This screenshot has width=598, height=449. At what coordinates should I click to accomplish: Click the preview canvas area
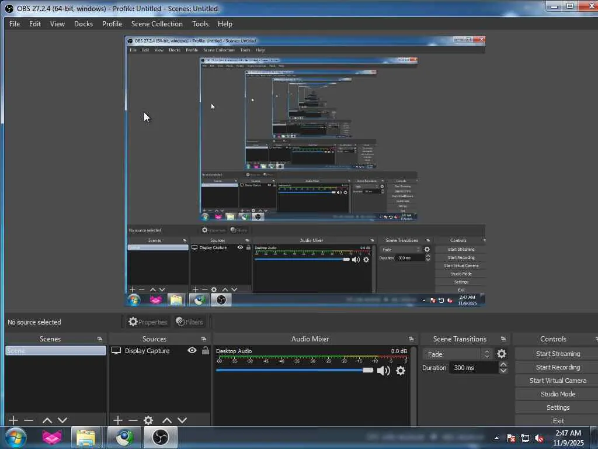305,171
